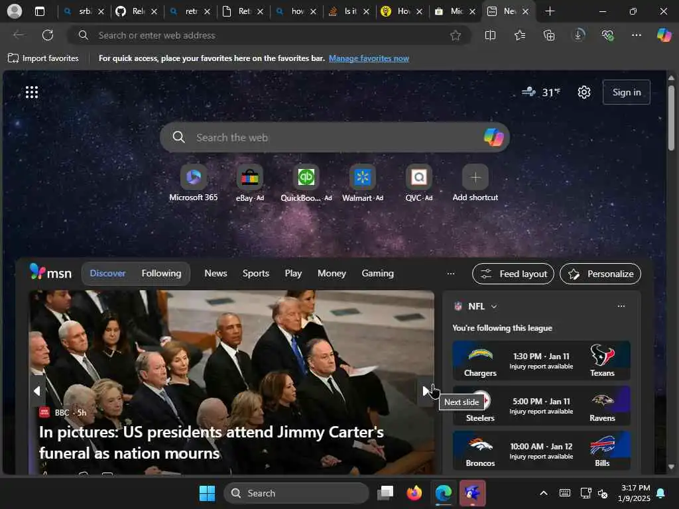Open page settings gear icon
This screenshot has width=679, height=509.
[584, 92]
